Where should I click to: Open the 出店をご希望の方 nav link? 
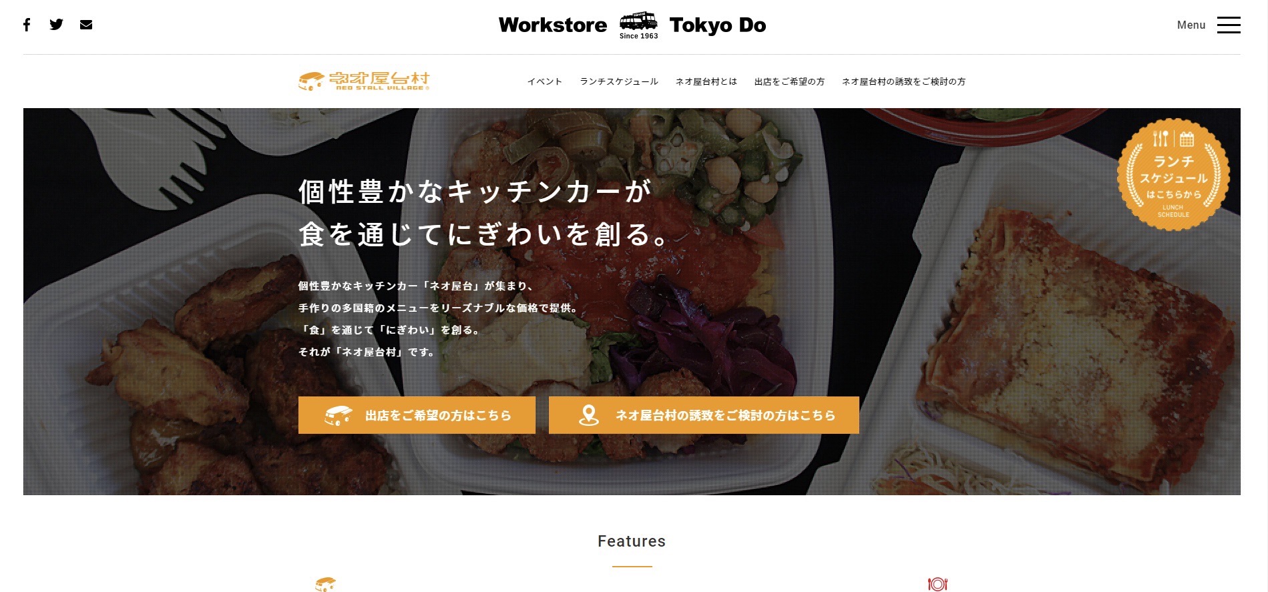point(789,81)
